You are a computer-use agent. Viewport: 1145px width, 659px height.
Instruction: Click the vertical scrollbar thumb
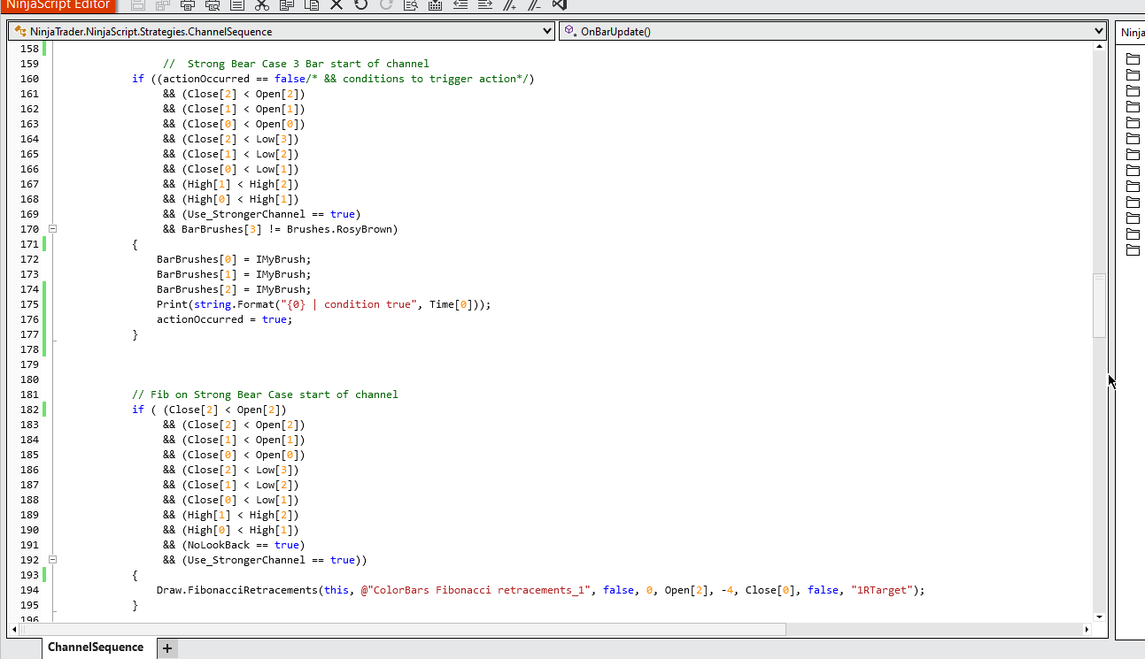[1099, 304]
